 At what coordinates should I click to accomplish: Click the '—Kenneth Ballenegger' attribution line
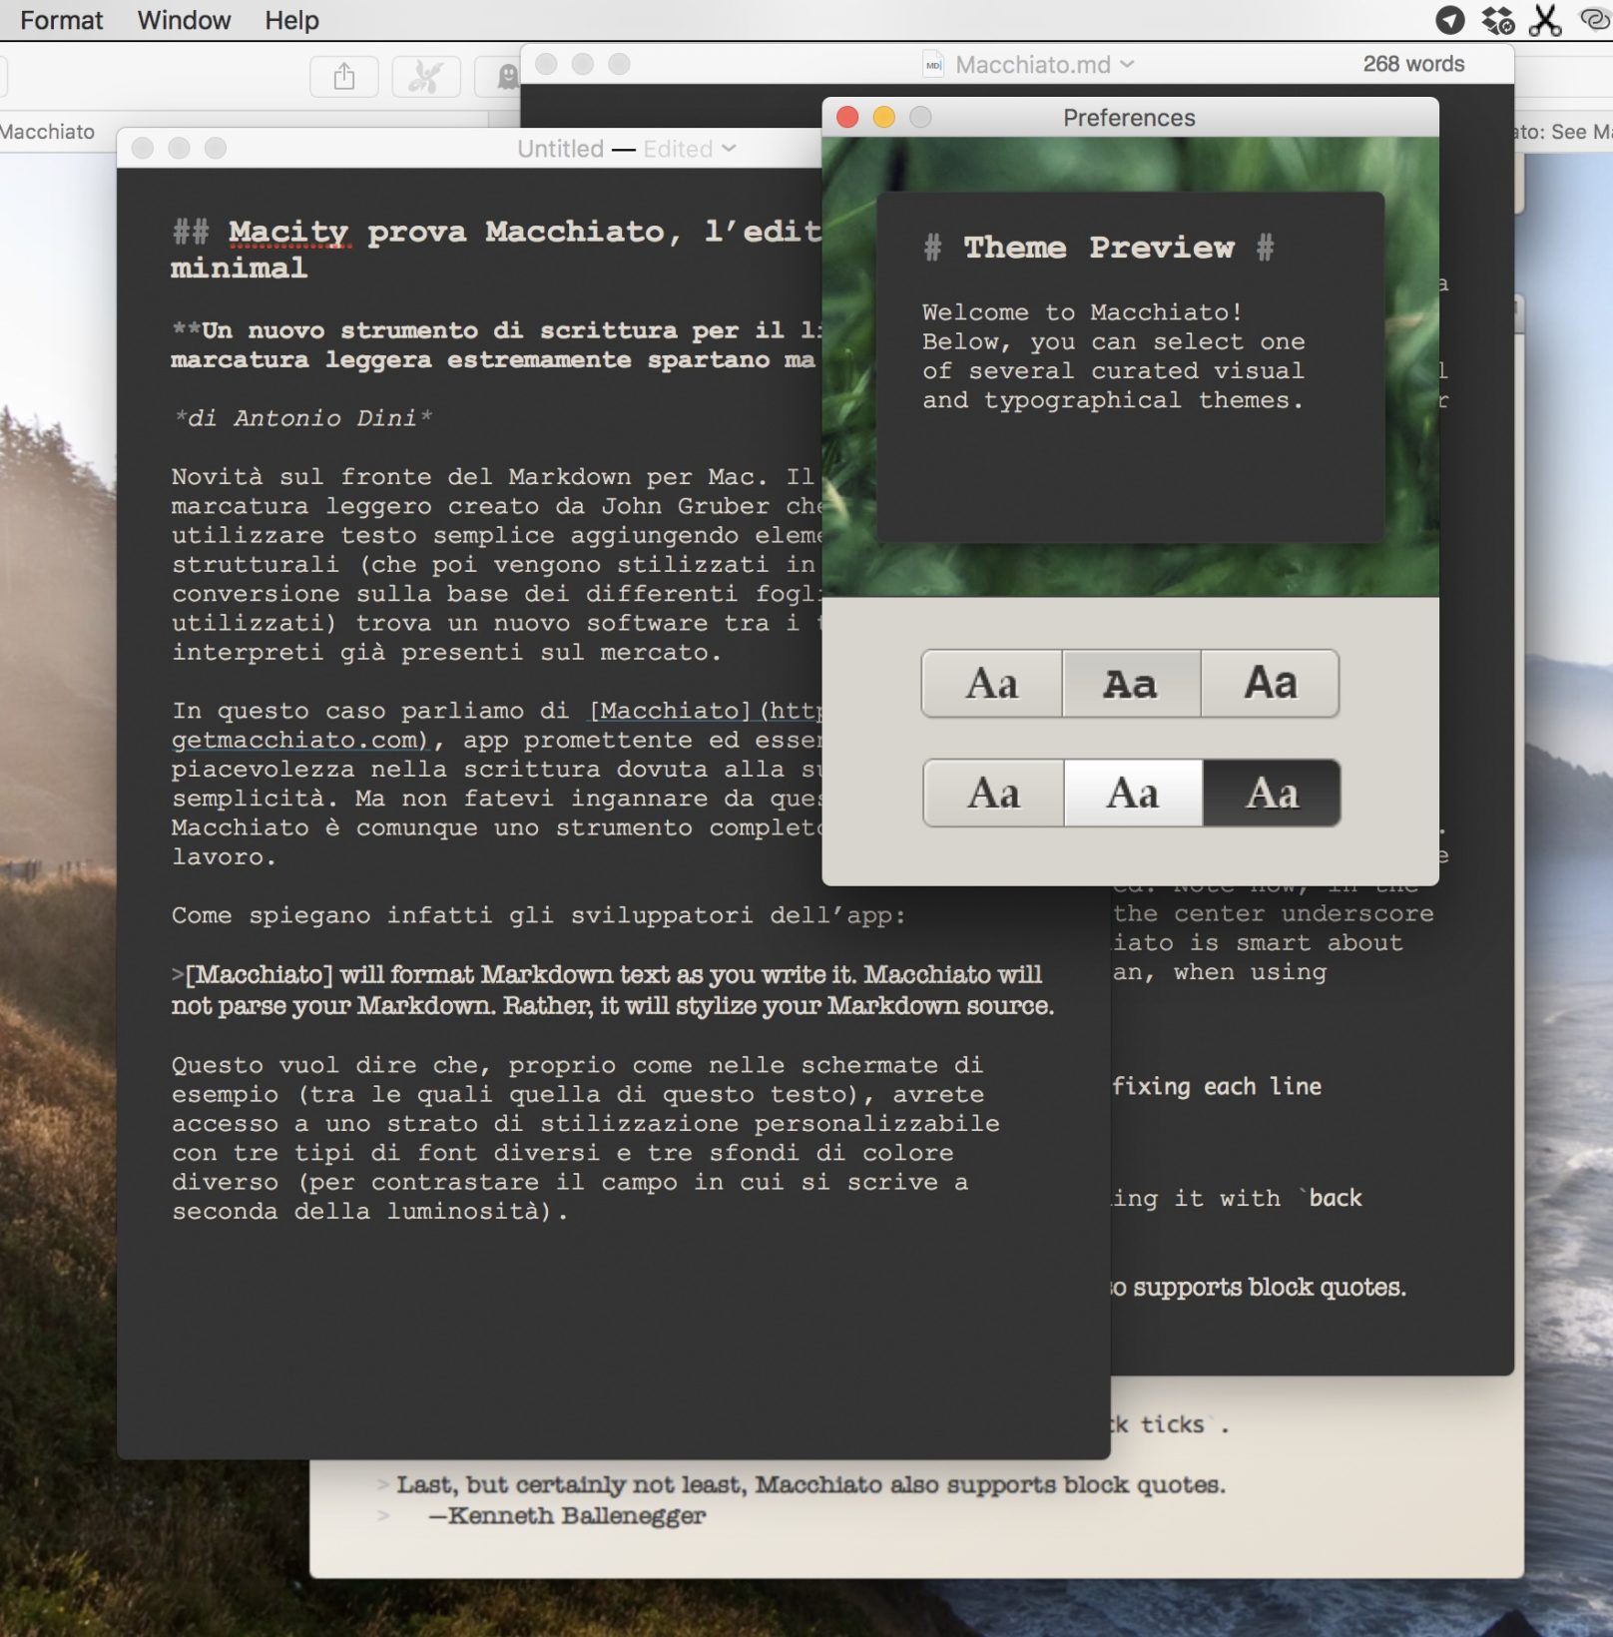point(567,1515)
